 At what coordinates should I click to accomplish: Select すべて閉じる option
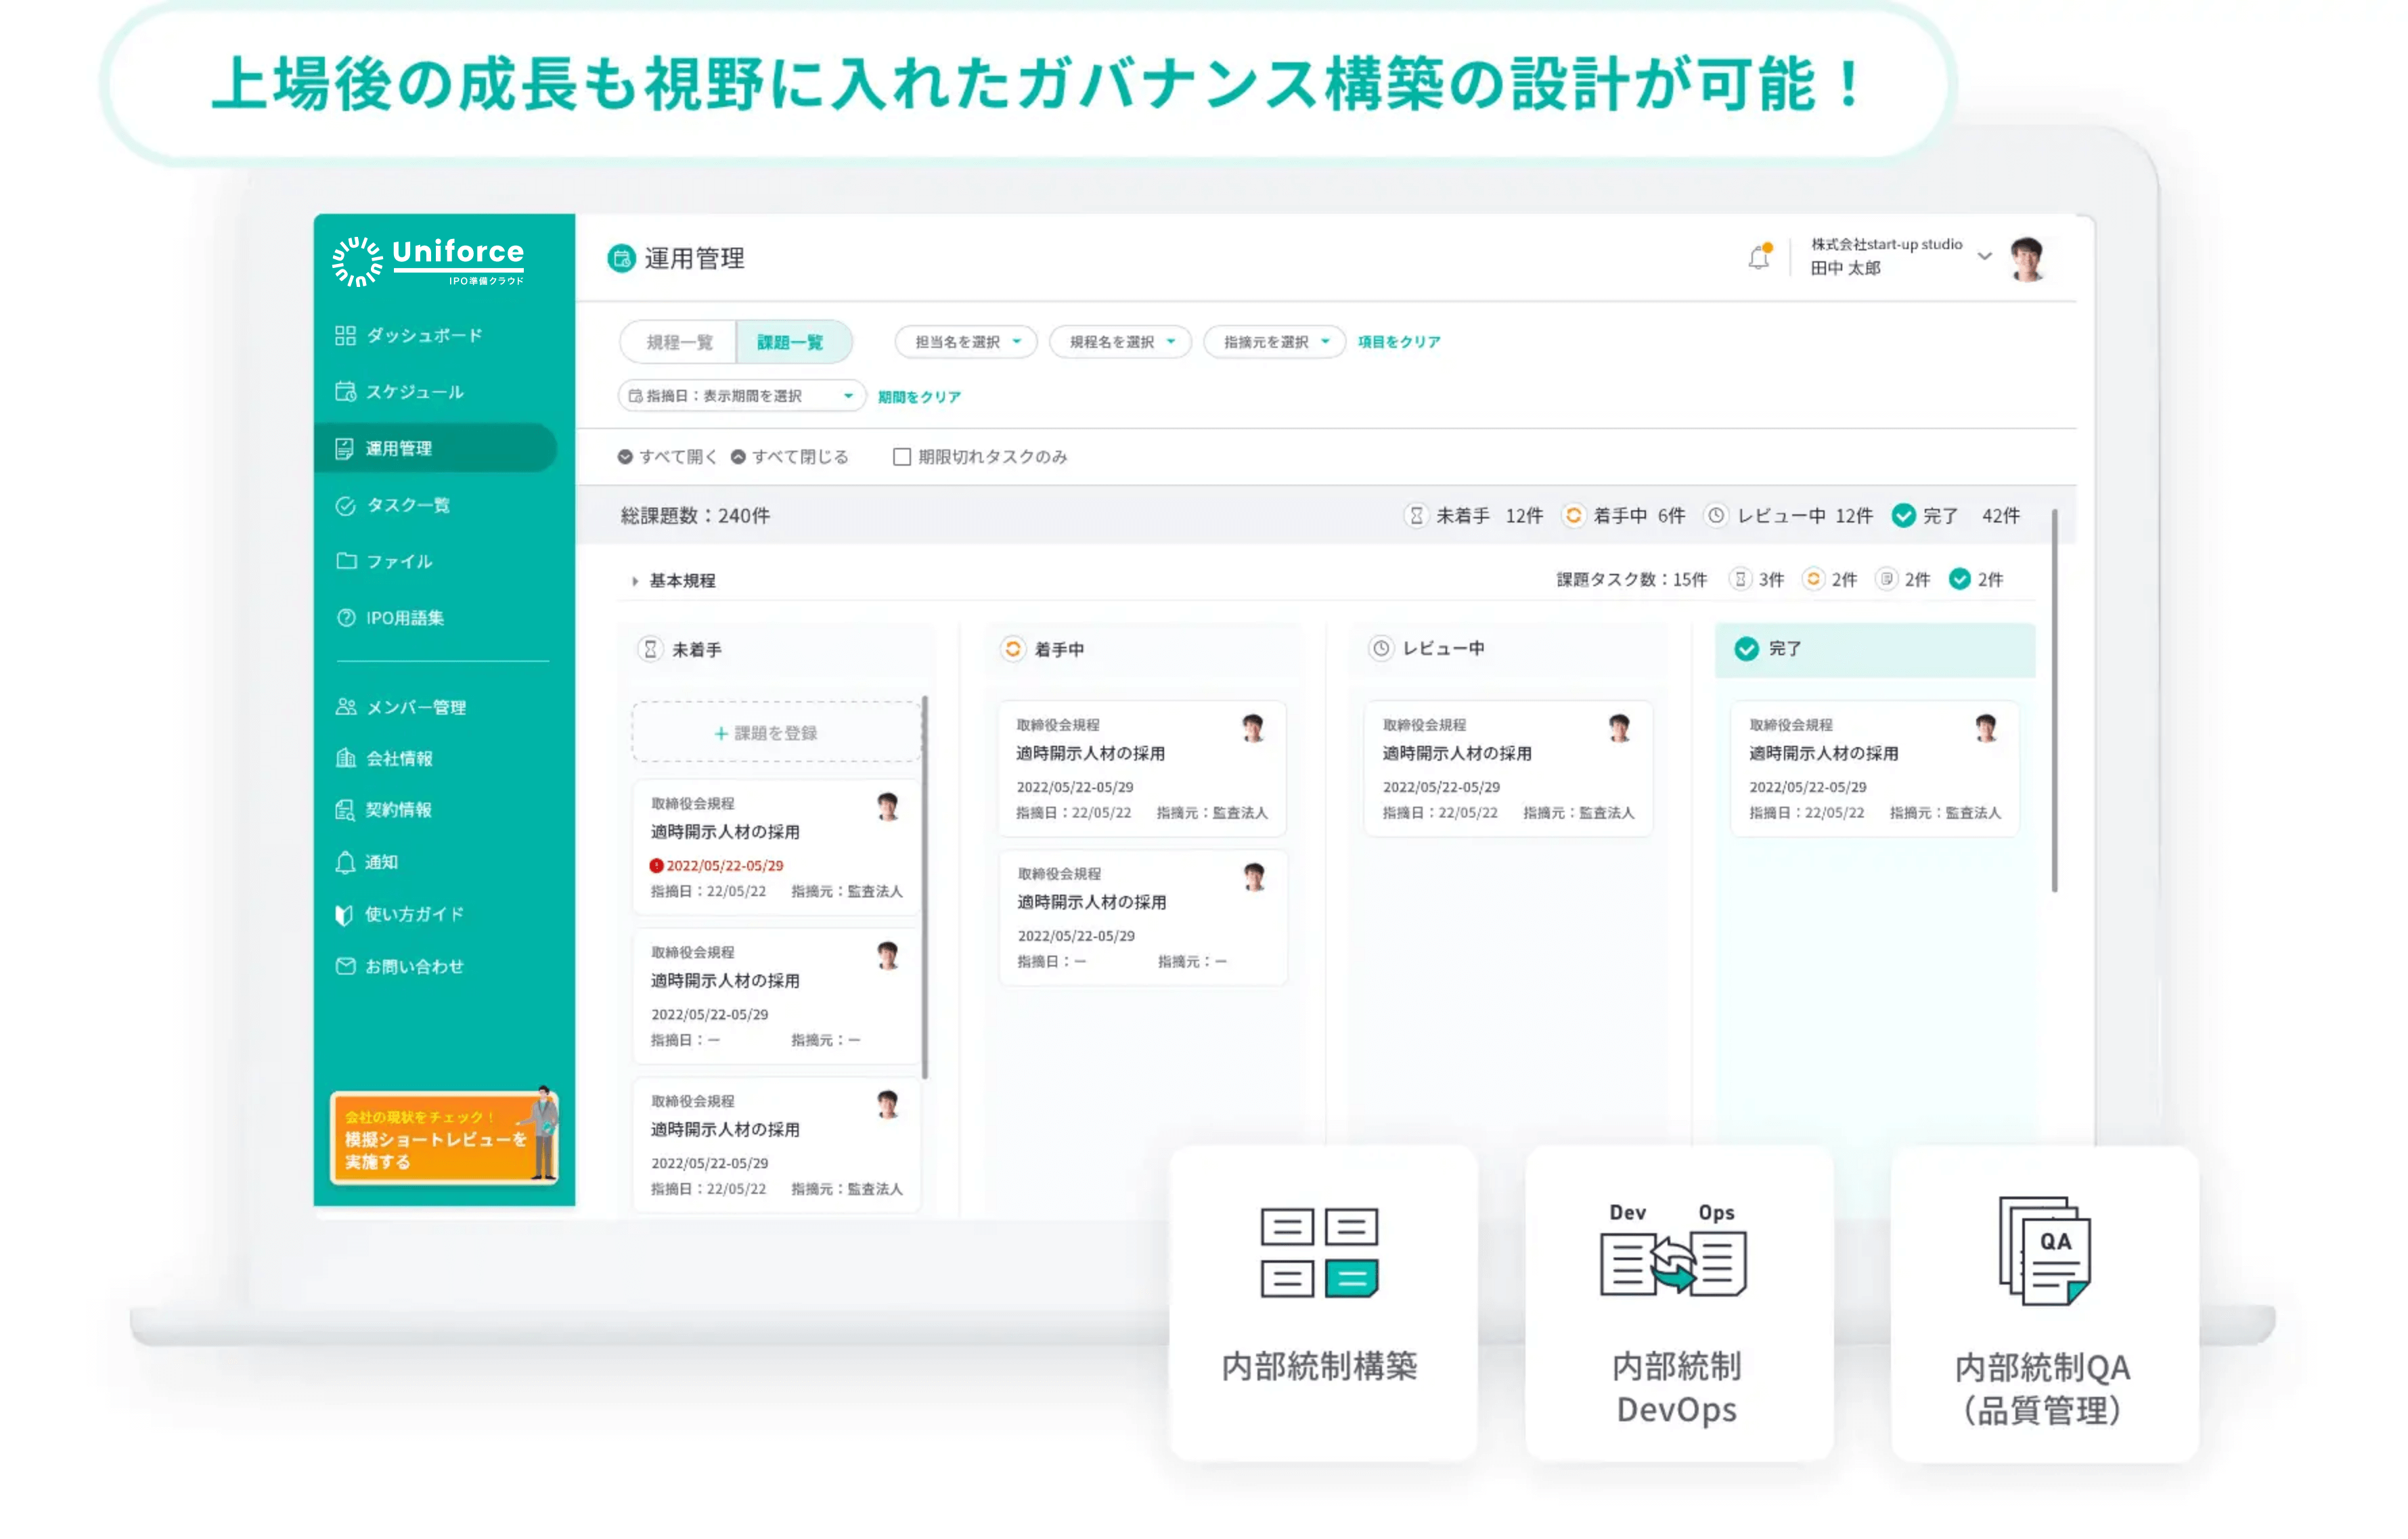click(788, 457)
